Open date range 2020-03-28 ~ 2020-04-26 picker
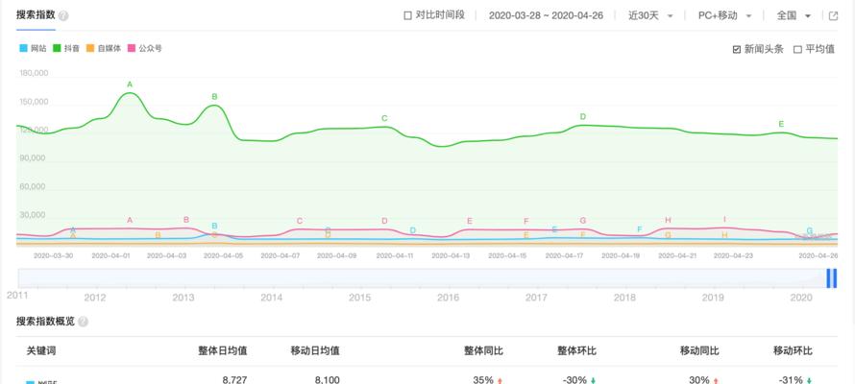Screen dimensions: 855x384 (x=546, y=15)
